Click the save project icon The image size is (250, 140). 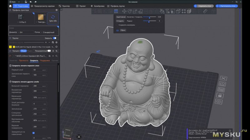click(x=26, y=2)
